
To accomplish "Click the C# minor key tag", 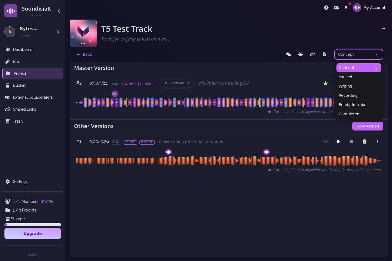I will click(x=147, y=84).
